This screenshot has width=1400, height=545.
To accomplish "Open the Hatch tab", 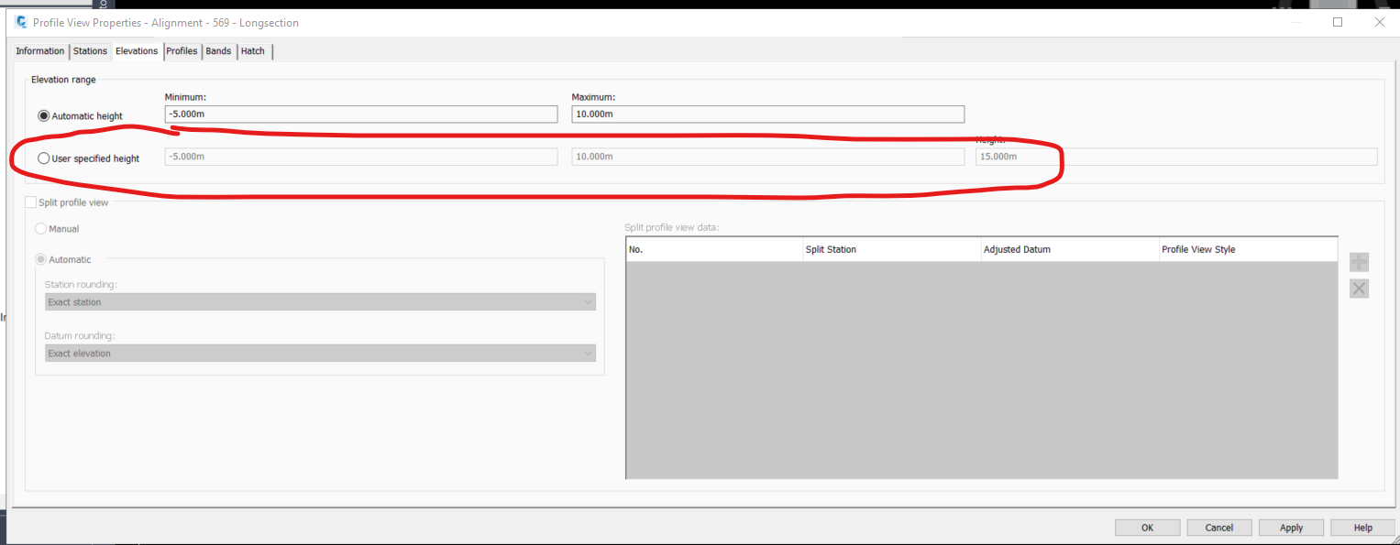I will pyautogui.click(x=253, y=51).
